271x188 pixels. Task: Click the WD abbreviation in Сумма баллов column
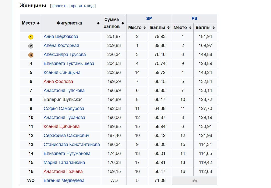pos(114,180)
